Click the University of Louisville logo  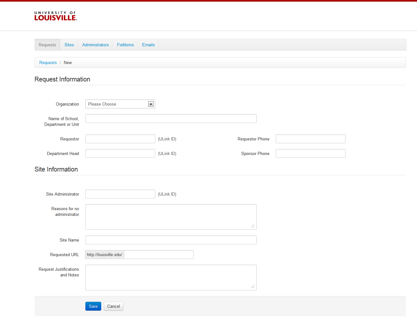(x=56, y=16)
